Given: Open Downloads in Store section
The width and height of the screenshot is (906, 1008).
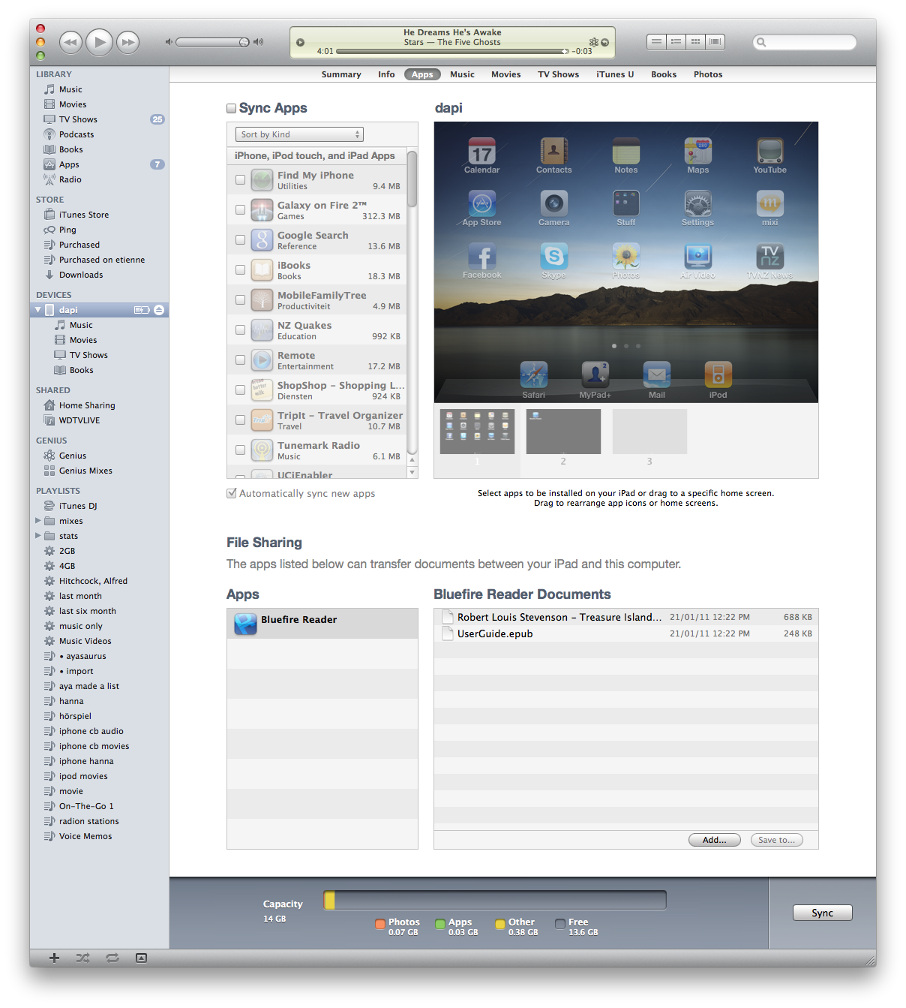Looking at the screenshot, I should coord(81,275).
